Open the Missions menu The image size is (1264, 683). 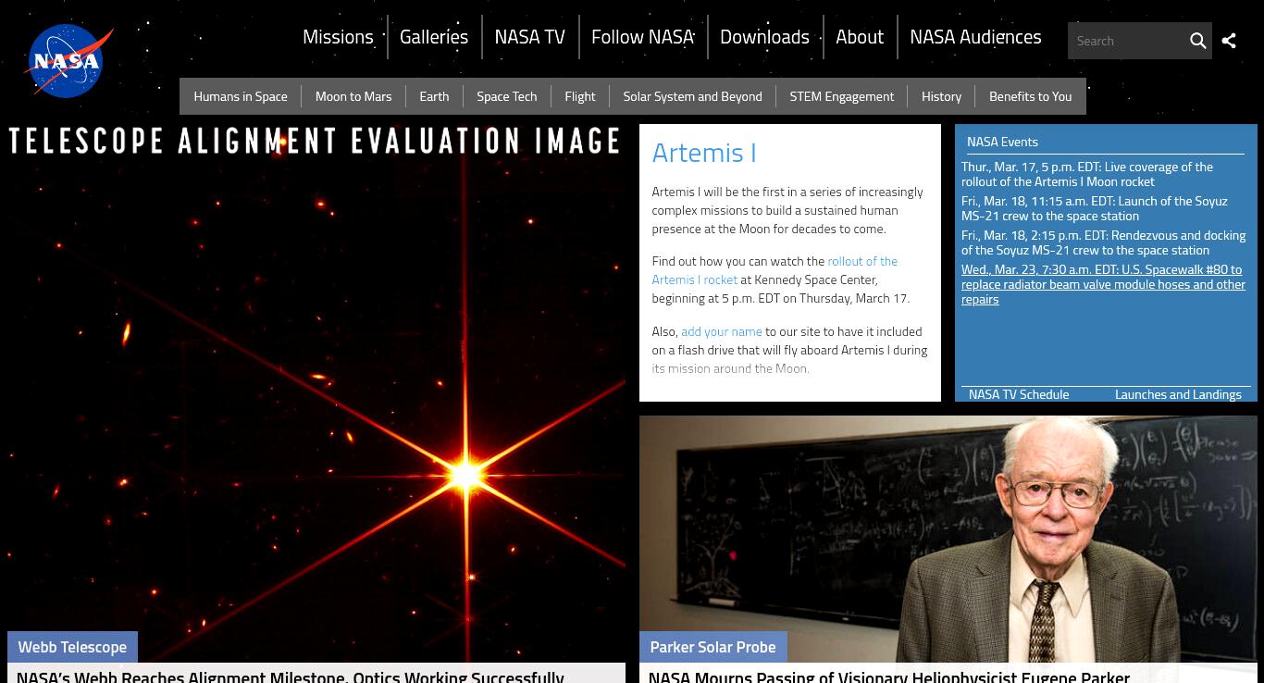coord(338,37)
